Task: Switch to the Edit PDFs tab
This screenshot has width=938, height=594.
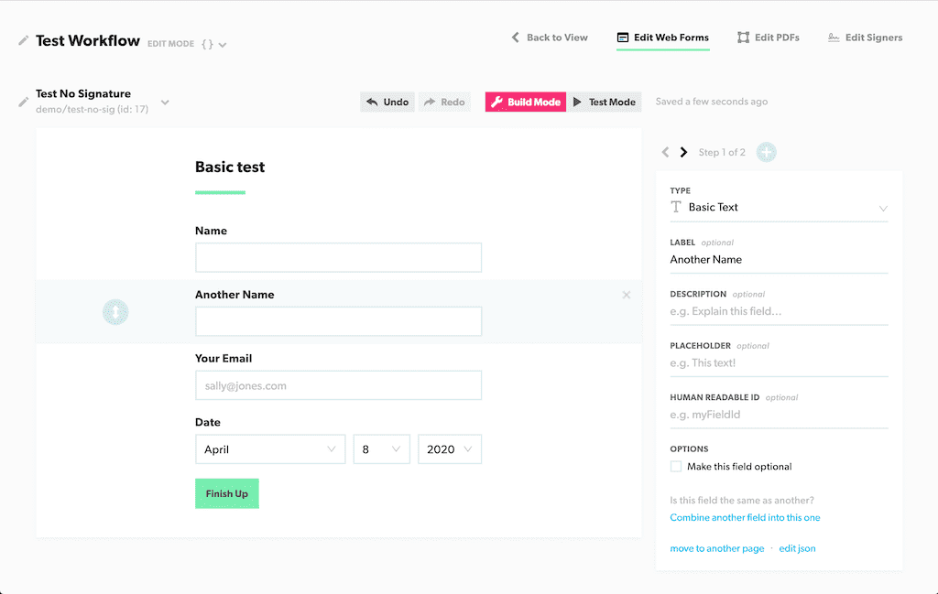Action: pos(769,37)
